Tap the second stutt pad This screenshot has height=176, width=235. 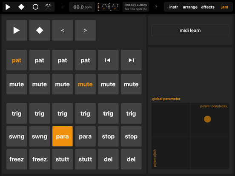[x=86, y=159]
